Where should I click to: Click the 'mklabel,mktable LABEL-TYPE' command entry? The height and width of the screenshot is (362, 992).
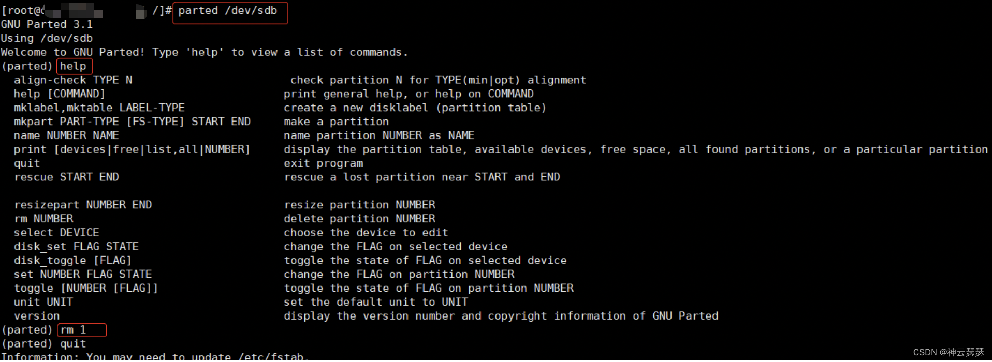pos(99,108)
